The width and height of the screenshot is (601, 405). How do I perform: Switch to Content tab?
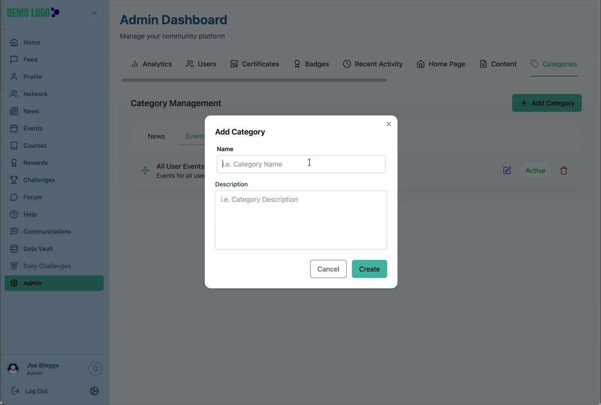coord(498,64)
